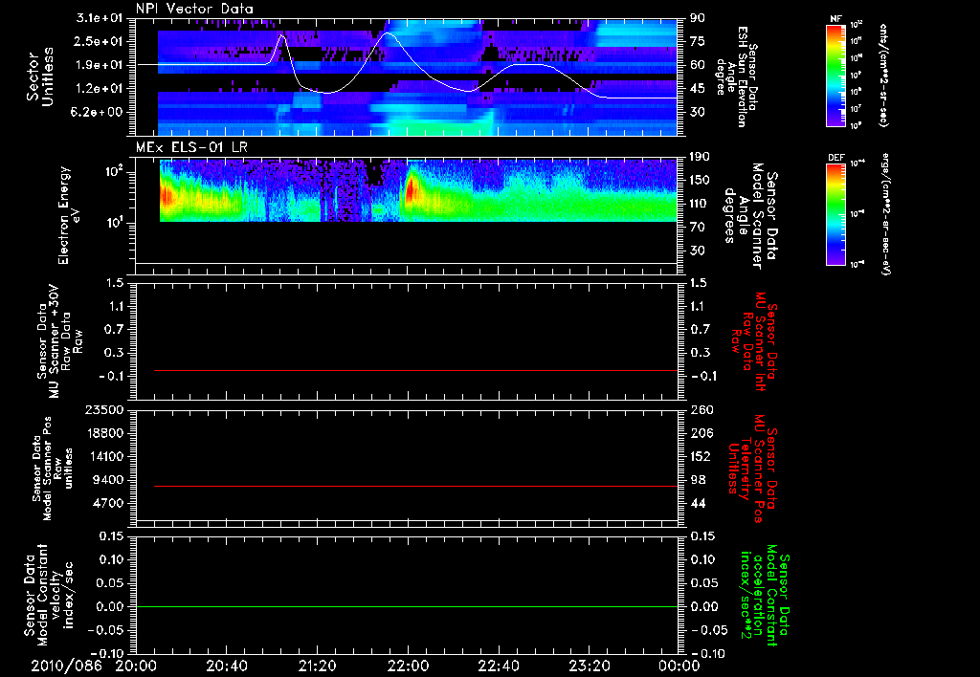Click the 190 scanner angle tick label
980x677 pixels.
pyautogui.click(x=700, y=157)
